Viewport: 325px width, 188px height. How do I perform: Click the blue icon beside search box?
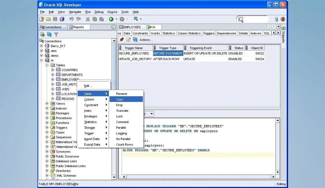coord(276,19)
